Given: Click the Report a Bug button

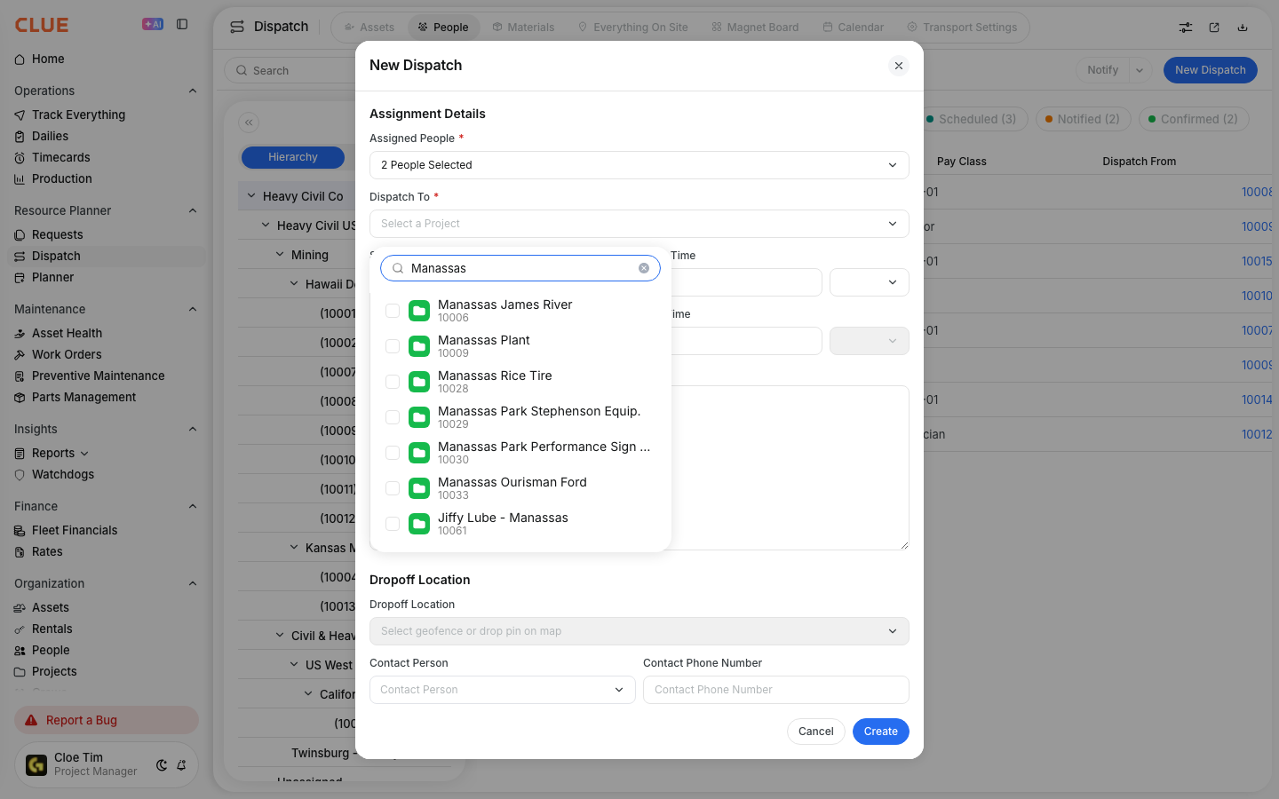Looking at the screenshot, I should (107, 720).
